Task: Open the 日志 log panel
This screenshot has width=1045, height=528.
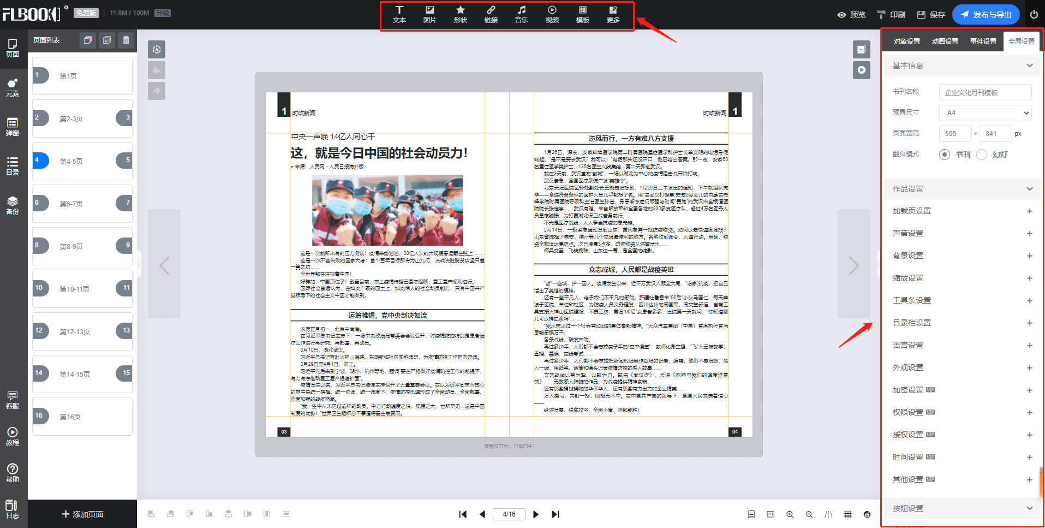Action: tap(13, 509)
